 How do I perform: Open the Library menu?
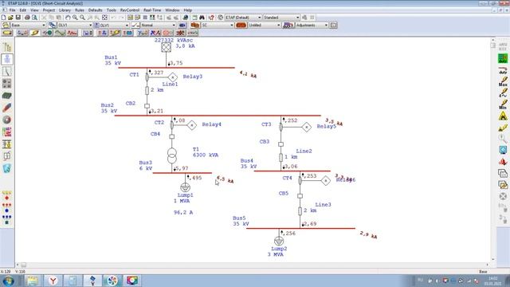tap(65, 10)
